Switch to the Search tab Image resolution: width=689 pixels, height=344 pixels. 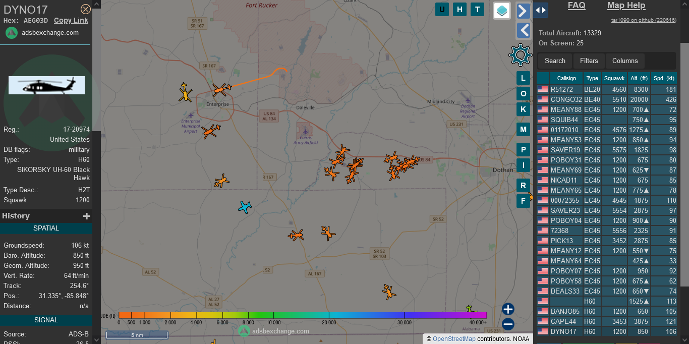click(x=555, y=61)
